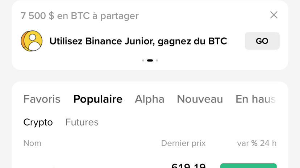Tap the "7 500 $ en BTC à partager" text

click(79, 16)
